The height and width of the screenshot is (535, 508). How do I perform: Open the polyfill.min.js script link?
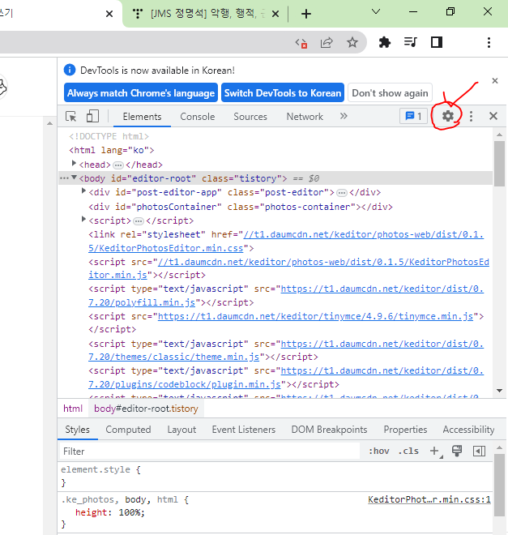point(286,296)
